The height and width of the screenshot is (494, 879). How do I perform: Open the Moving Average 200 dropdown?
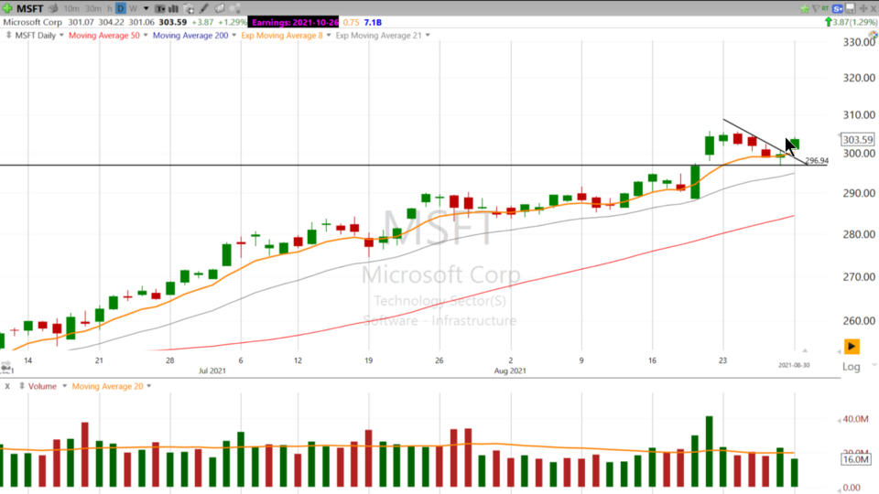234,36
